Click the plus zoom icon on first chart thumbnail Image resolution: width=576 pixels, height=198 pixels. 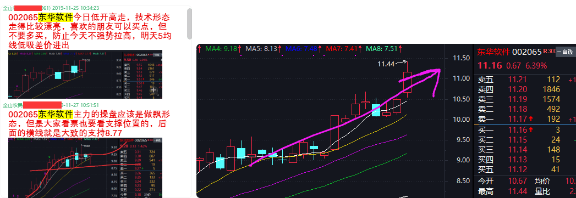(154, 90)
